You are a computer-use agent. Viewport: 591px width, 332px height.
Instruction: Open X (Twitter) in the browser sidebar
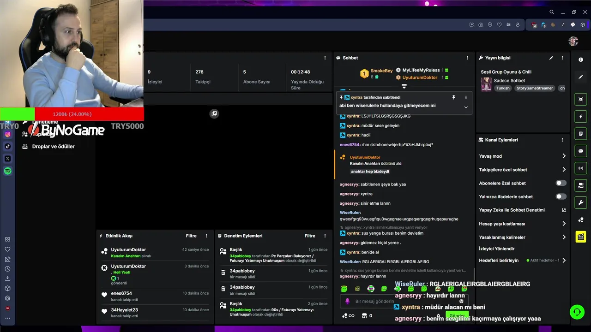(x=7, y=159)
